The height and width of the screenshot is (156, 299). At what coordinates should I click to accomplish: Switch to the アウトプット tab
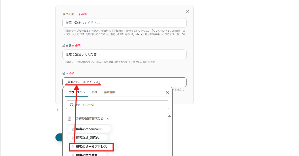coord(77,92)
